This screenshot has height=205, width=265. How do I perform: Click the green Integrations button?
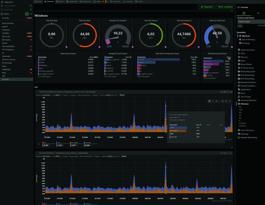[x=207, y=7]
